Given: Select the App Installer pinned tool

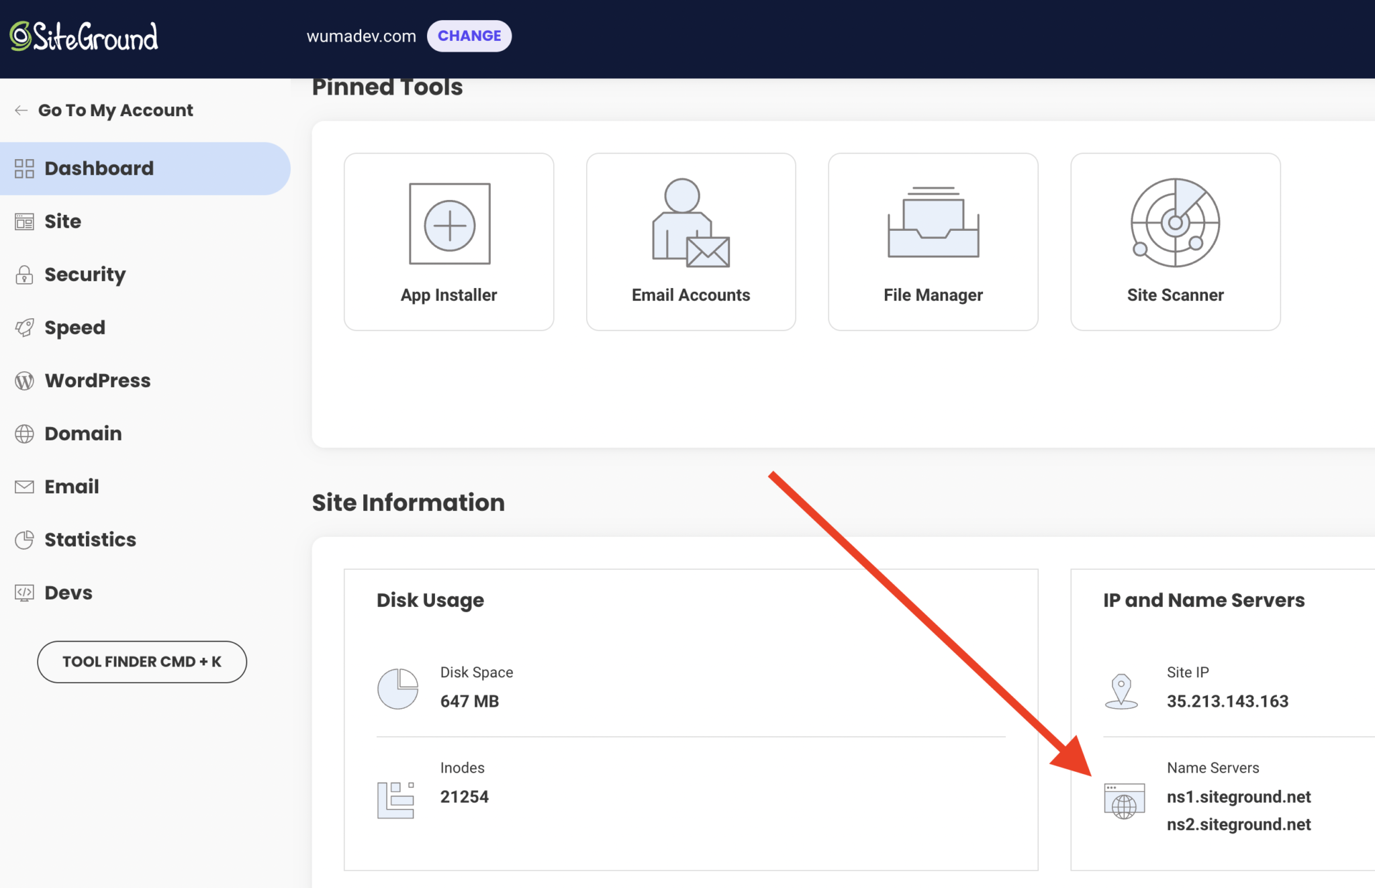Looking at the screenshot, I should (x=448, y=242).
